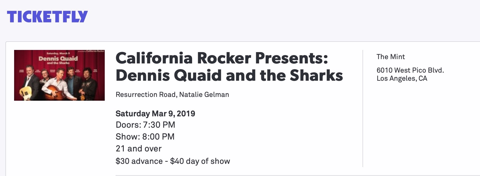This screenshot has height=176, width=480.
Task: Open the Dennis Quaid event thumbnail image
Action: pos(59,75)
